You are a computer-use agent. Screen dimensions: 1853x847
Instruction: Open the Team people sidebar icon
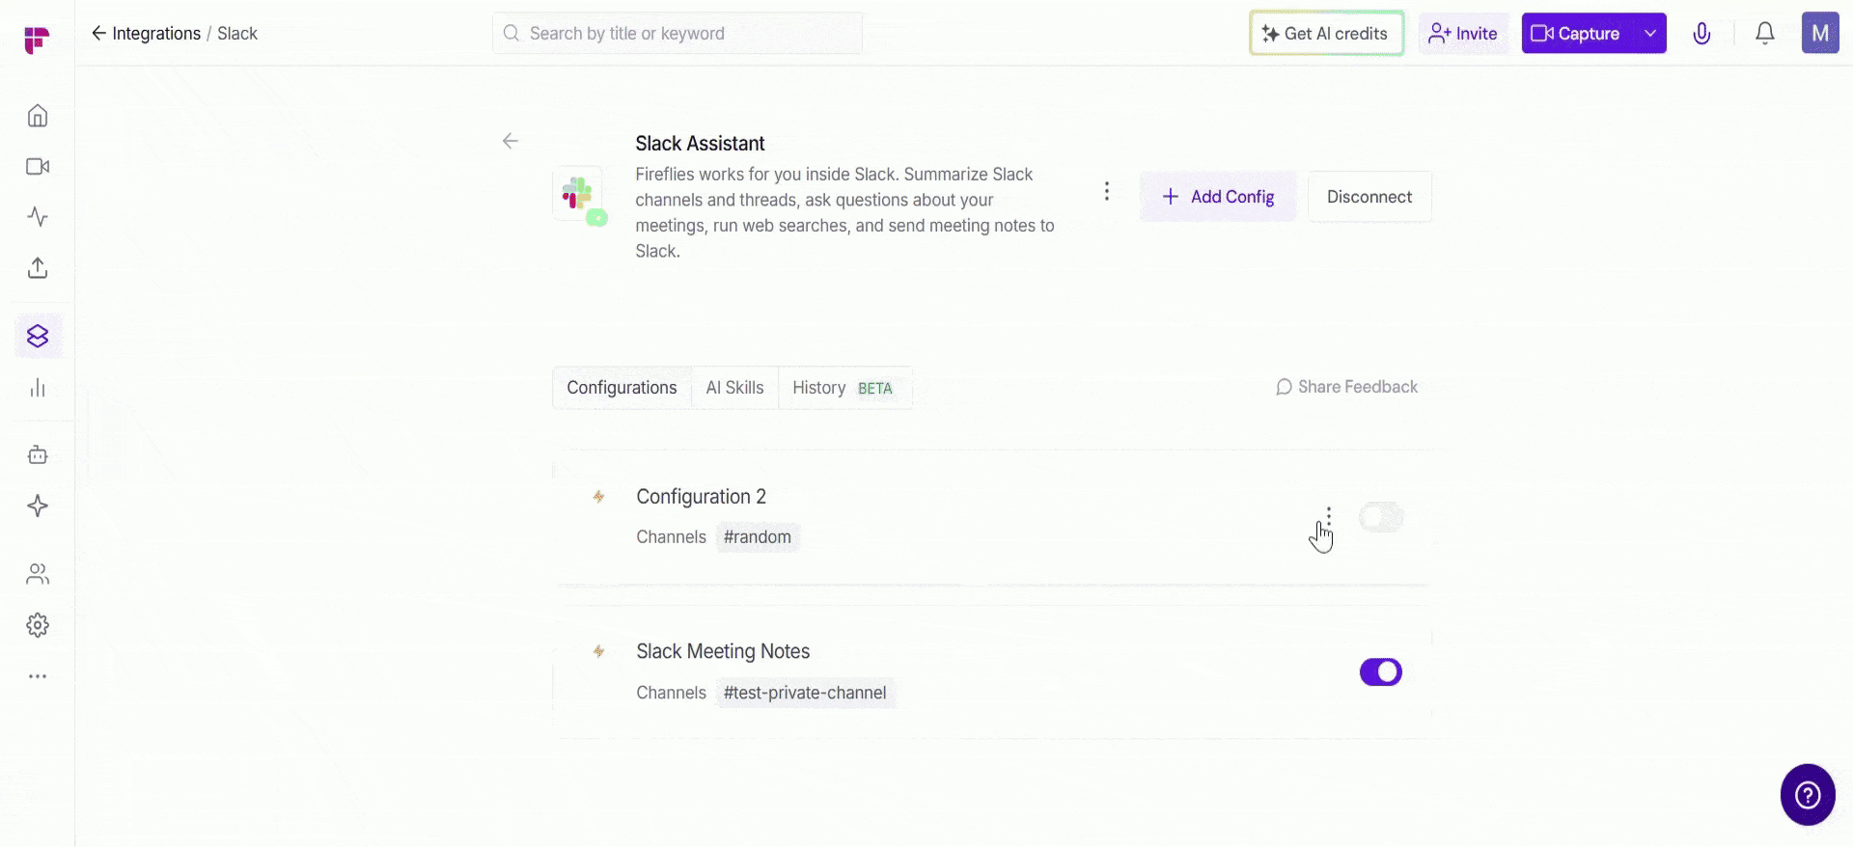(38, 574)
